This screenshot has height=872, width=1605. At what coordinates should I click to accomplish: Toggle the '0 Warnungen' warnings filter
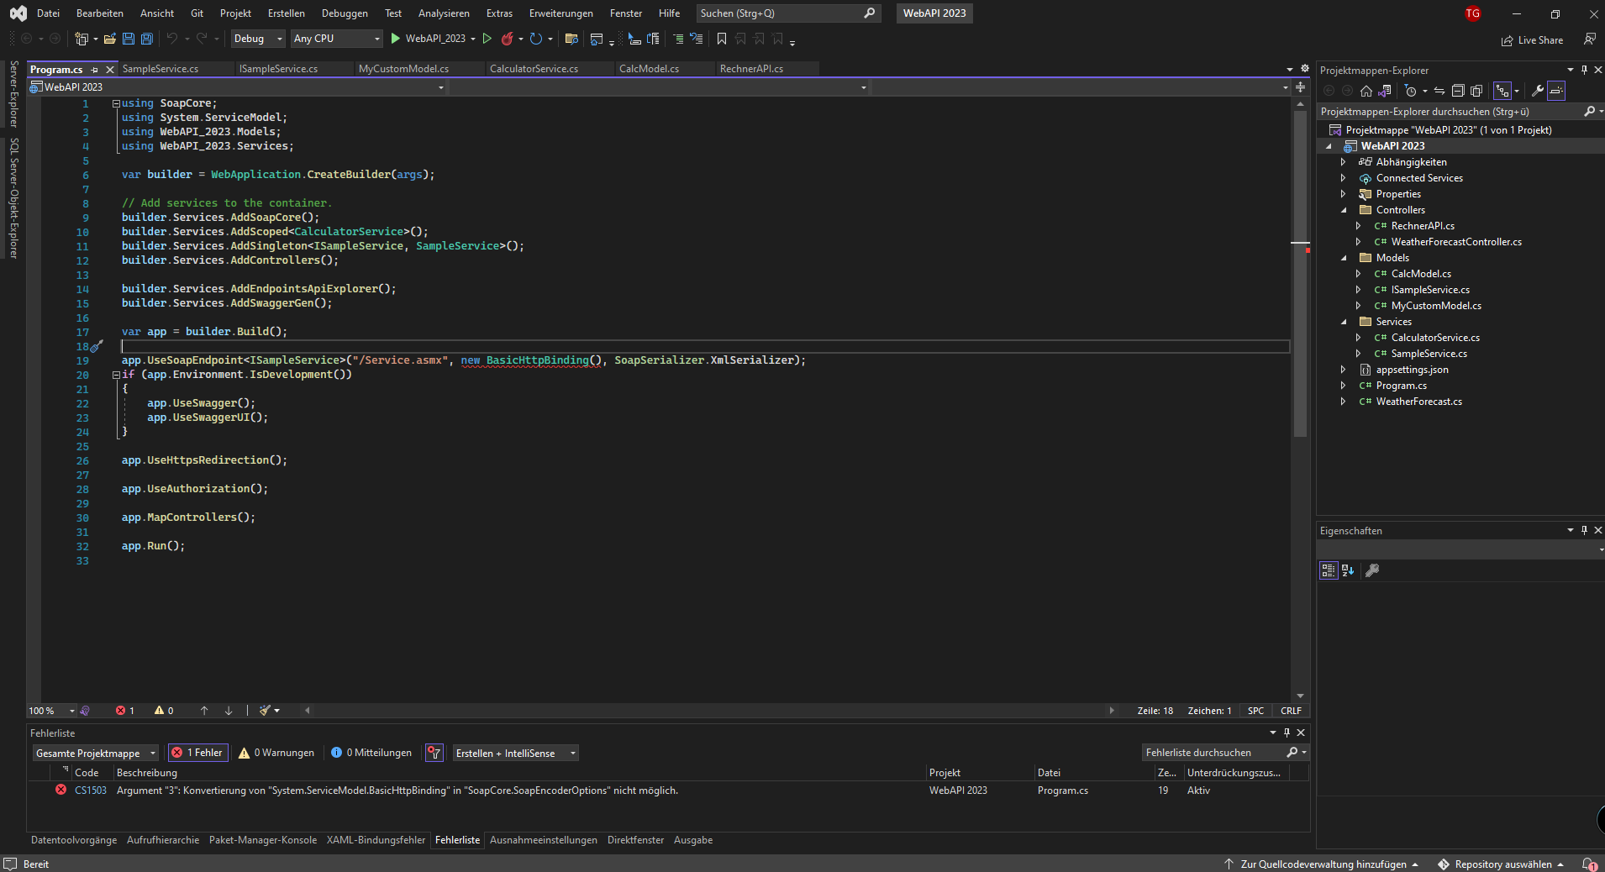pos(276,753)
